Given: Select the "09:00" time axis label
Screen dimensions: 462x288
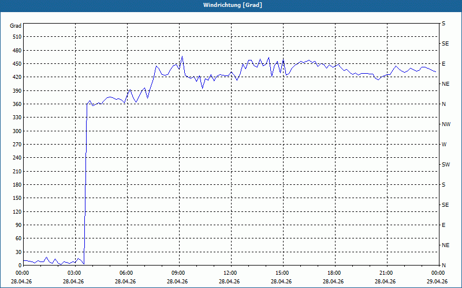Looking at the screenshot, I should click(178, 273).
